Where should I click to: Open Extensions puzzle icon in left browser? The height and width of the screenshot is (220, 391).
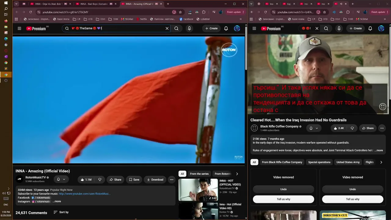[x=204, y=12]
